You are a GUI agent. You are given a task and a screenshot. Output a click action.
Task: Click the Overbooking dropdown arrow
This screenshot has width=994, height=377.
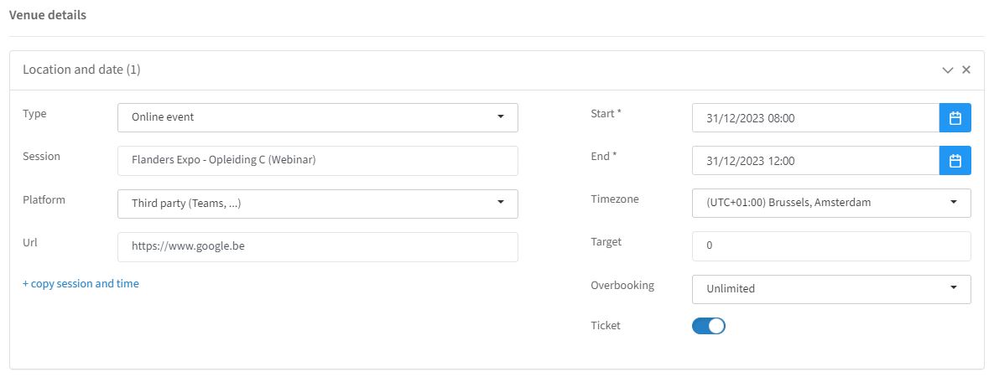pyautogui.click(x=954, y=287)
